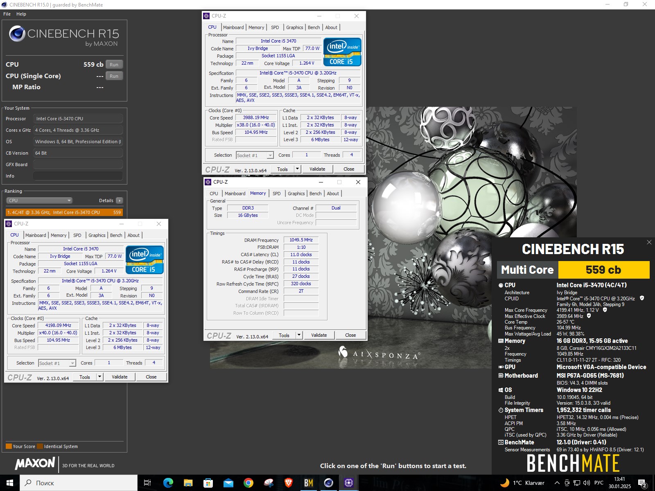Open the CPU ranking dropdown

click(x=39, y=200)
